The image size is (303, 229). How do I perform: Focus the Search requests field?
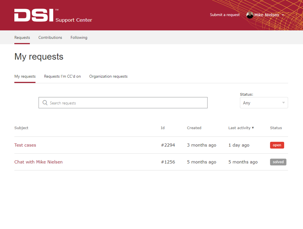tap(127, 103)
